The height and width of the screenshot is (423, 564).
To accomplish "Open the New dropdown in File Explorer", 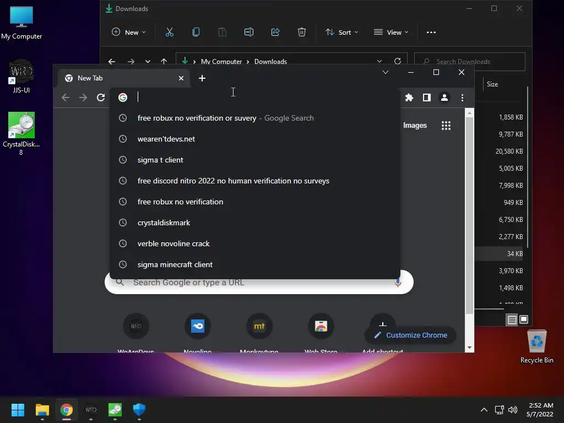I will point(129,32).
